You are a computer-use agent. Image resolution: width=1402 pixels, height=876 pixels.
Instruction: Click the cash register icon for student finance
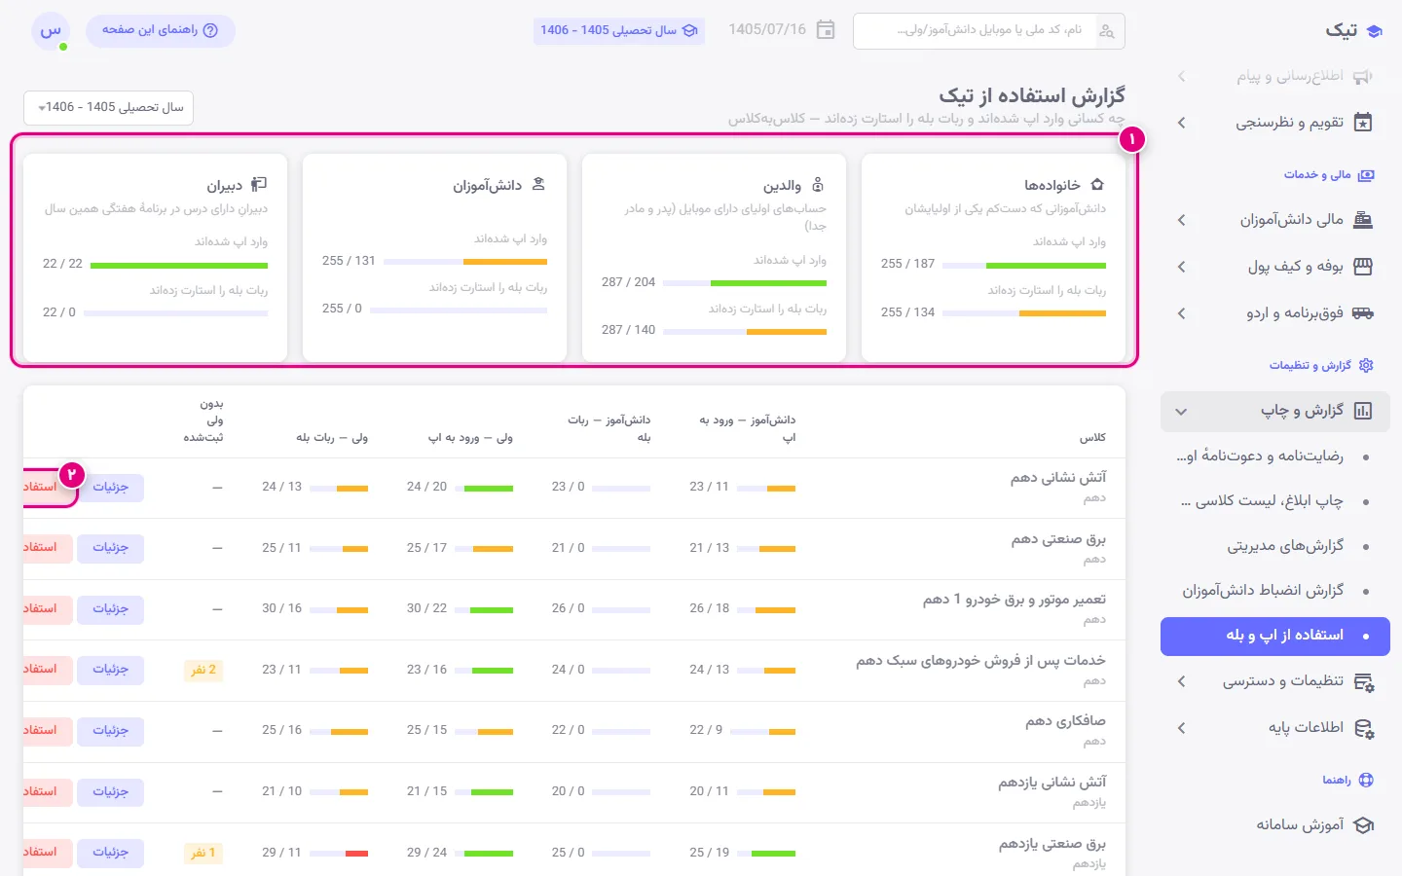pos(1363,220)
